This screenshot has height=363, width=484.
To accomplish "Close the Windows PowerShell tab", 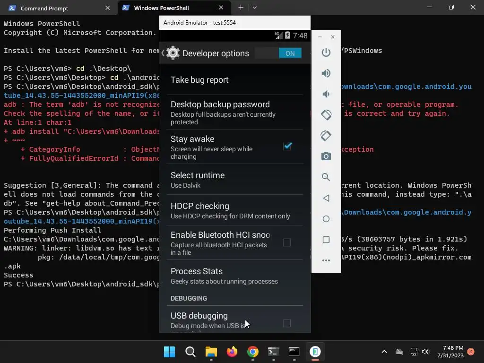I will point(221,8).
